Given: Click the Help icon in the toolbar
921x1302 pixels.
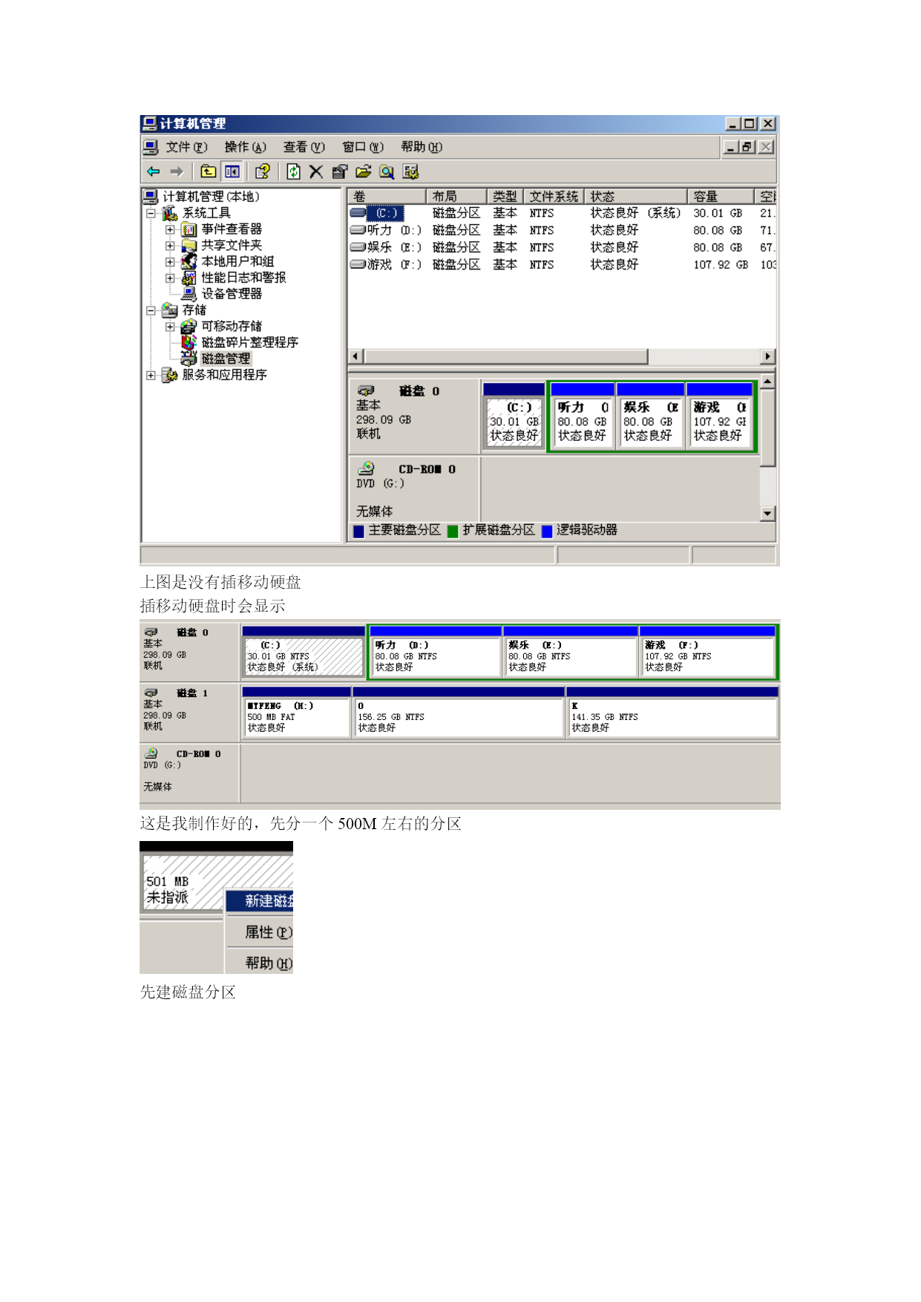Looking at the screenshot, I should tap(262, 171).
